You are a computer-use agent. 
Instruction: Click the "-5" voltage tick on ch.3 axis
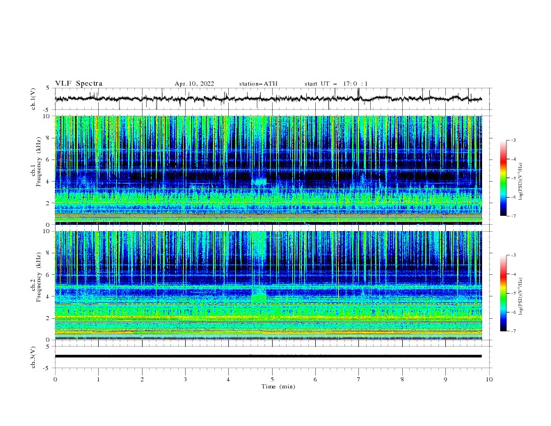[47, 368]
